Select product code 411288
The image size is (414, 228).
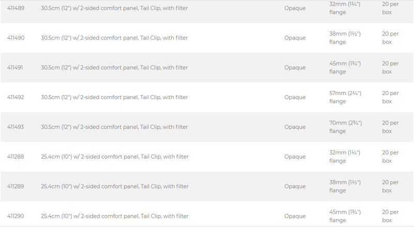pyautogui.click(x=16, y=157)
